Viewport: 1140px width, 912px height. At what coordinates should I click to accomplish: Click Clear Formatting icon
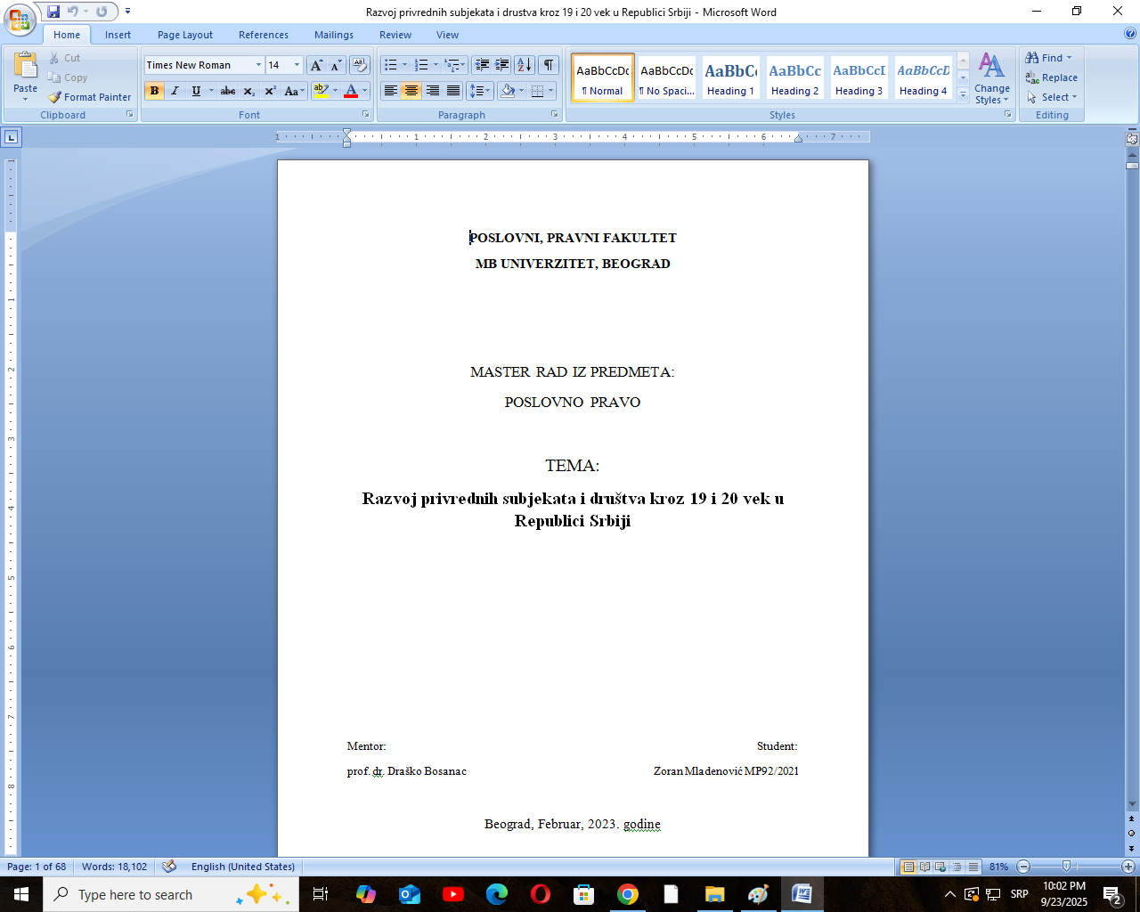click(x=361, y=65)
